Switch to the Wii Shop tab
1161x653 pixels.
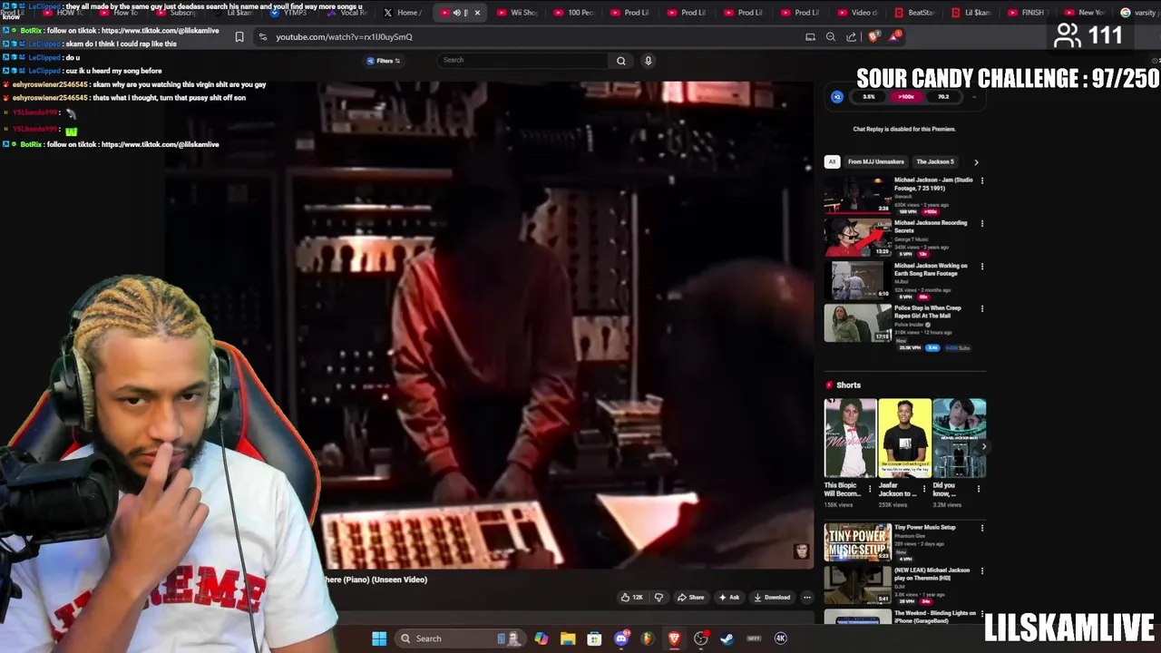click(517, 13)
